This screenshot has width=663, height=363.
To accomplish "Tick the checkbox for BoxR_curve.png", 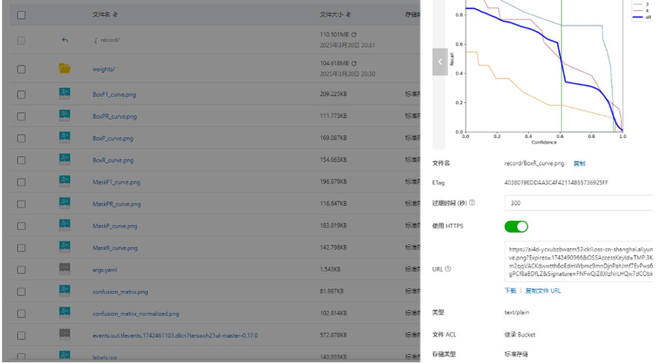I will [21, 160].
